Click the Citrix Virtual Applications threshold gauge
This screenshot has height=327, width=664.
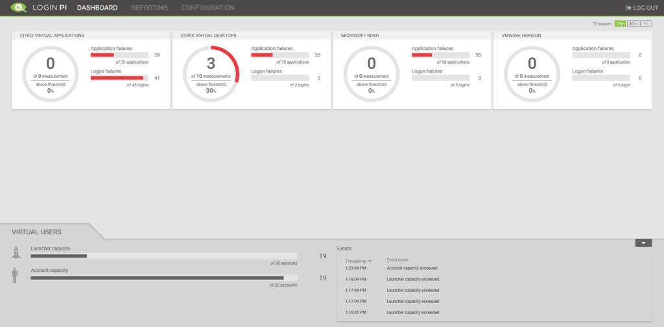coord(51,74)
